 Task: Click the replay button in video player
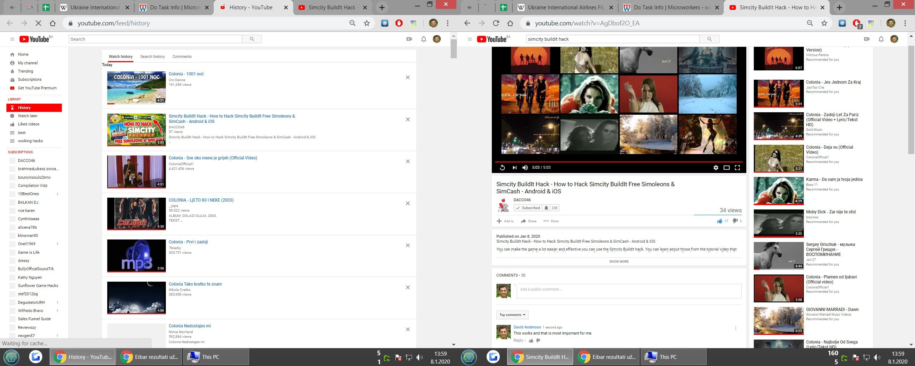click(x=502, y=168)
